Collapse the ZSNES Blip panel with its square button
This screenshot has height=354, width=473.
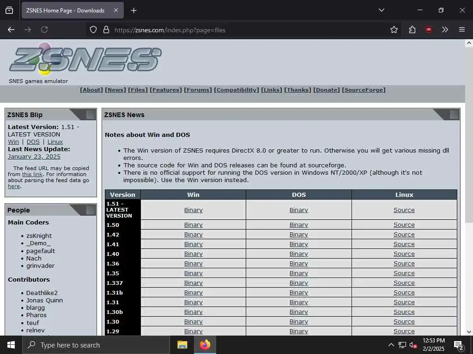coord(90,115)
